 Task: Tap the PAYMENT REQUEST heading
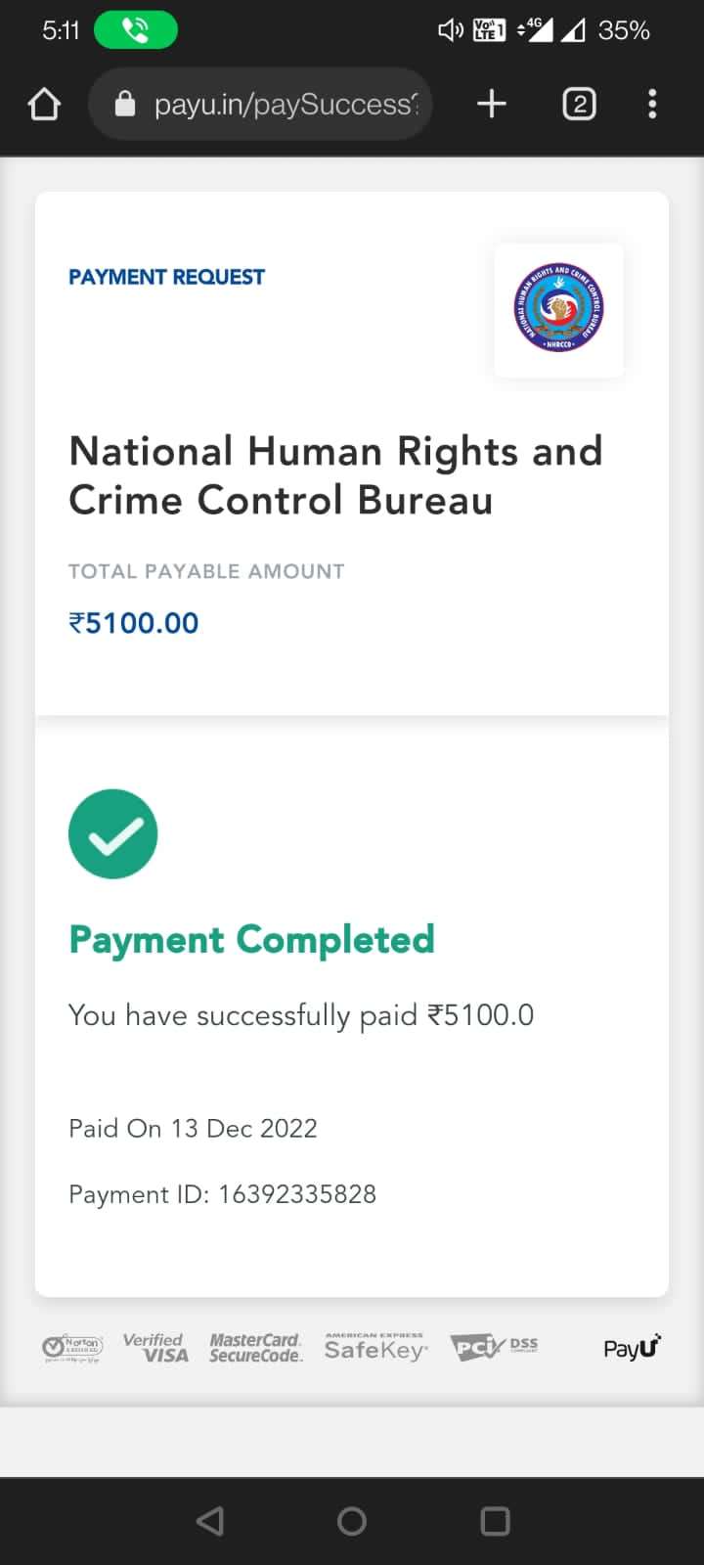click(166, 277)
